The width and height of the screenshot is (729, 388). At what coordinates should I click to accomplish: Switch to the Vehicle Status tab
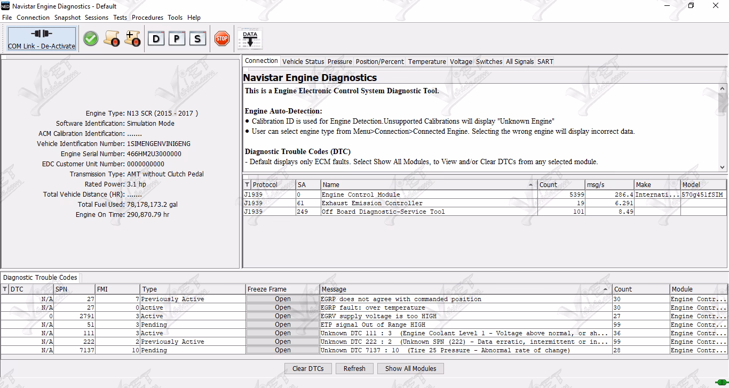point(303,61)
